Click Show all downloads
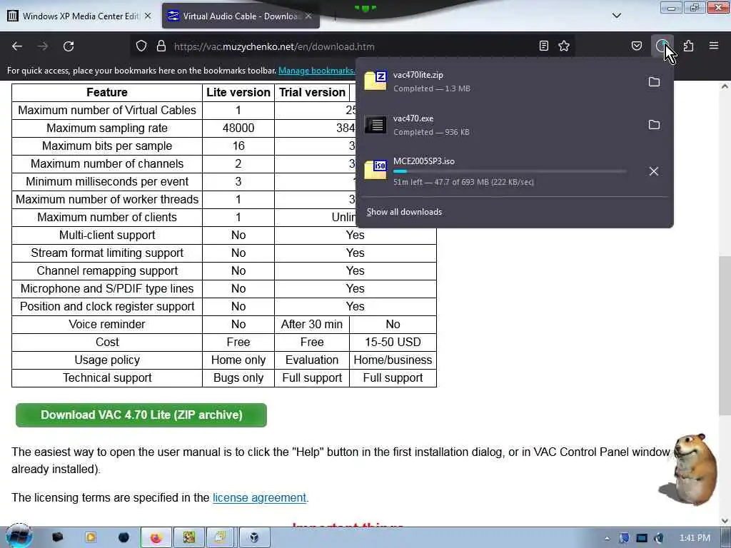731x548 pixels. click(x=404, y=211)
